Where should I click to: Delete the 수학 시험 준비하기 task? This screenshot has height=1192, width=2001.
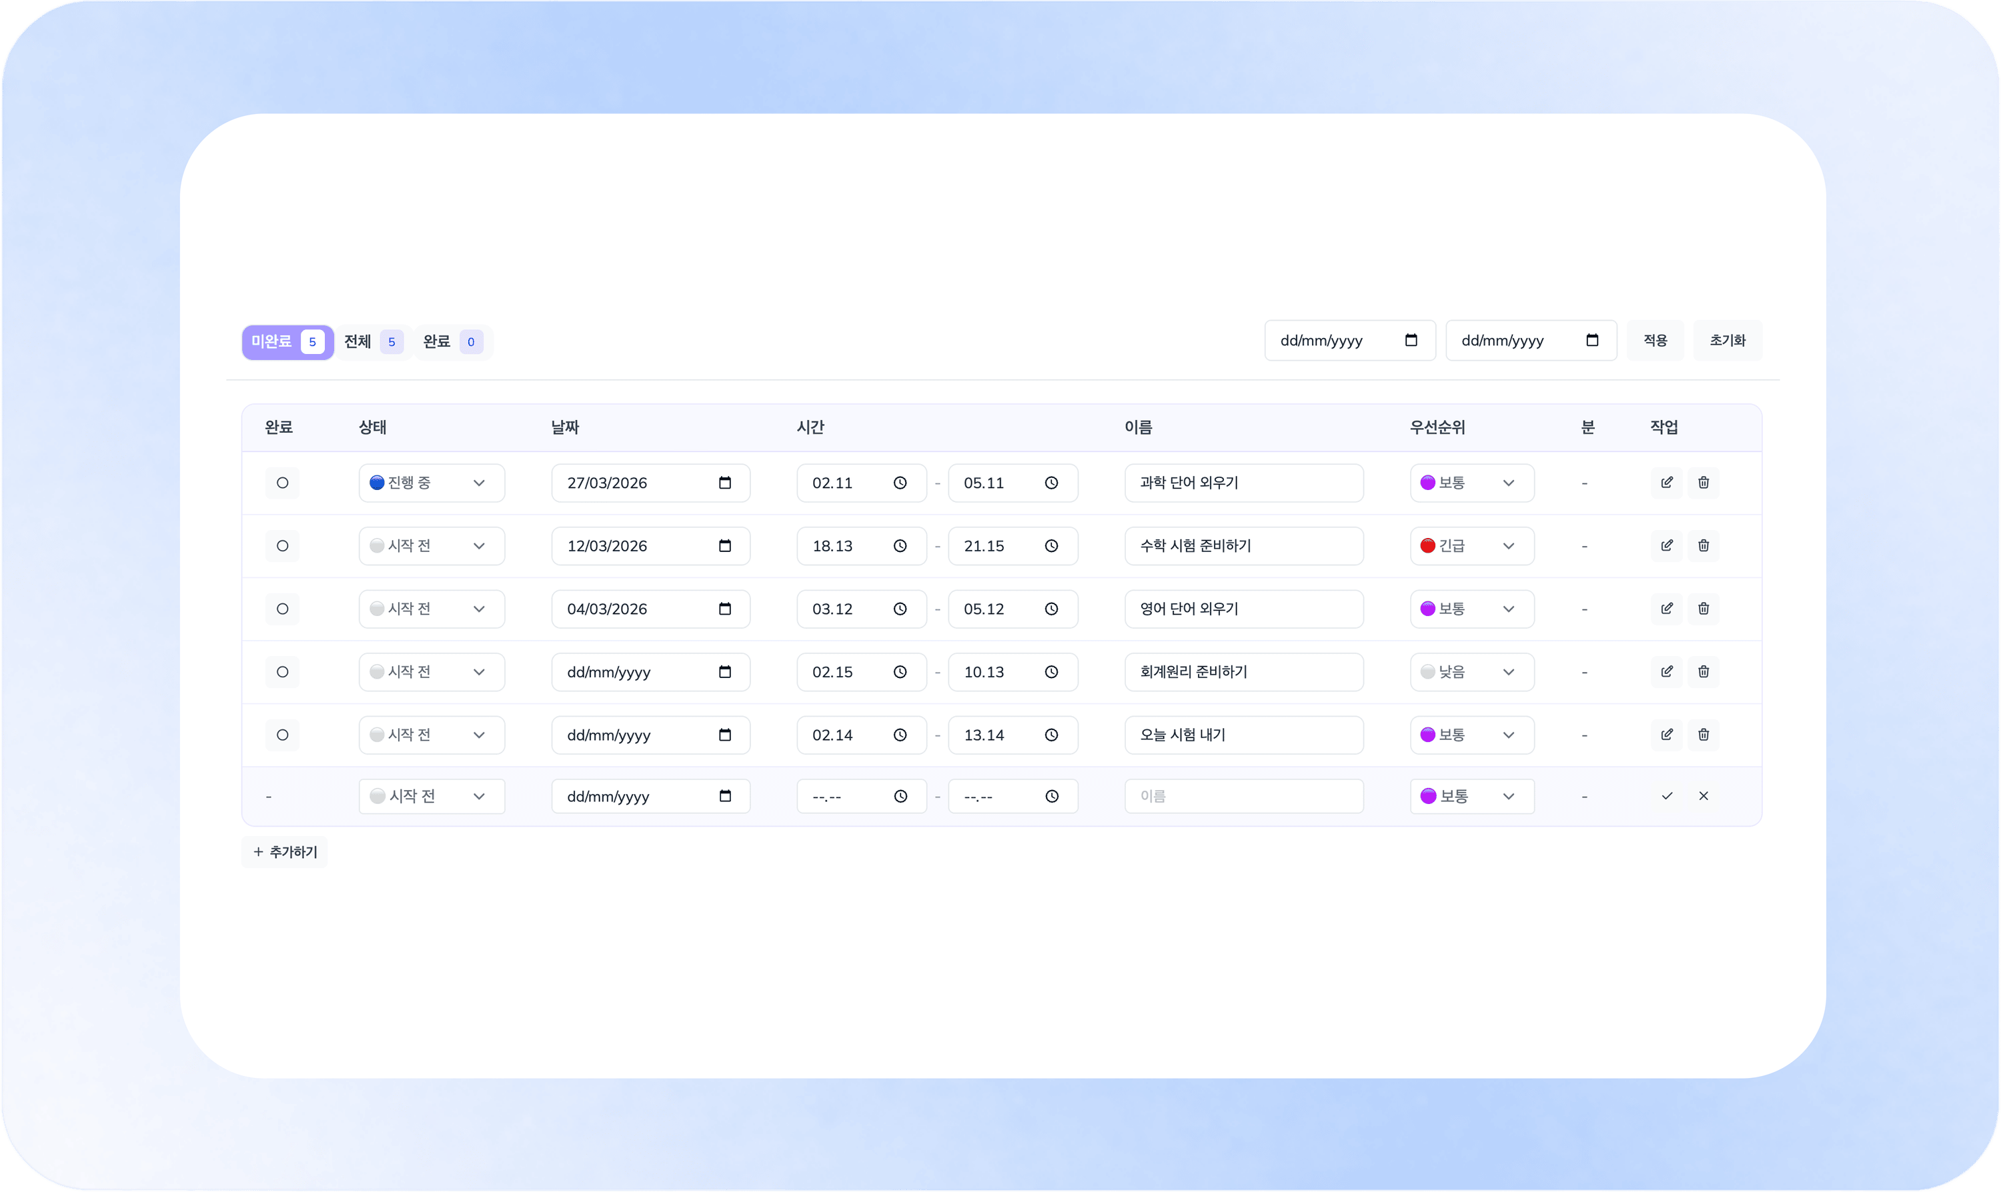coord(1703,546)
